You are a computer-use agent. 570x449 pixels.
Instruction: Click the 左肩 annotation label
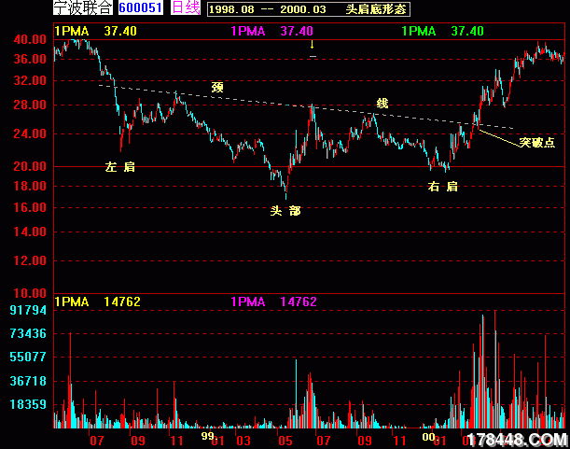(120, 166)
